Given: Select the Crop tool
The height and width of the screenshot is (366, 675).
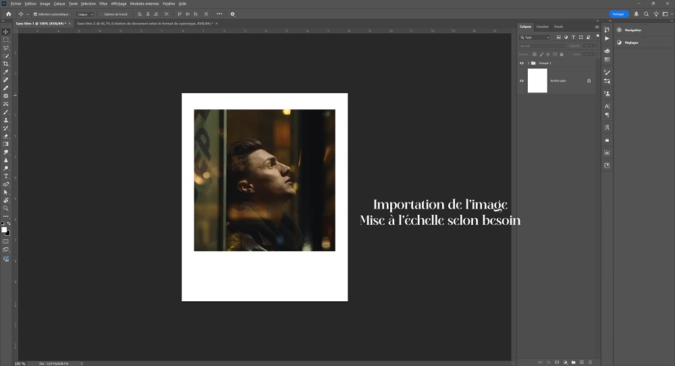Looking at the screenshot, I should point(6,63).
